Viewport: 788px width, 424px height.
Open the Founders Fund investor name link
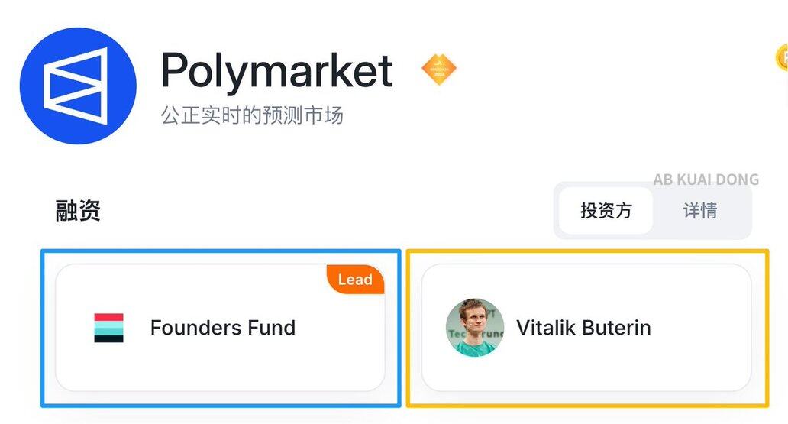222,328
